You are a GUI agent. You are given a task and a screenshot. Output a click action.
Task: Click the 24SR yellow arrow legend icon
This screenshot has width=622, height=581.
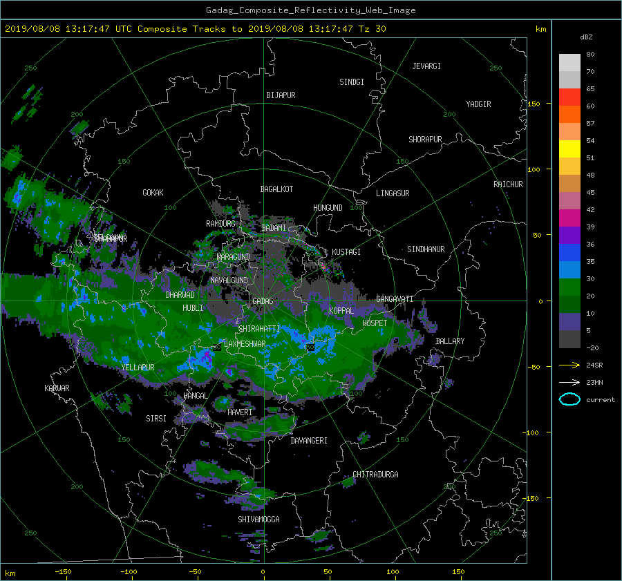[x=569, y=365]
